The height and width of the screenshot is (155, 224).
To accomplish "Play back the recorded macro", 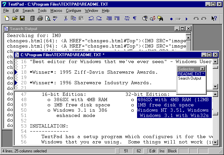I will coord(187,19).
